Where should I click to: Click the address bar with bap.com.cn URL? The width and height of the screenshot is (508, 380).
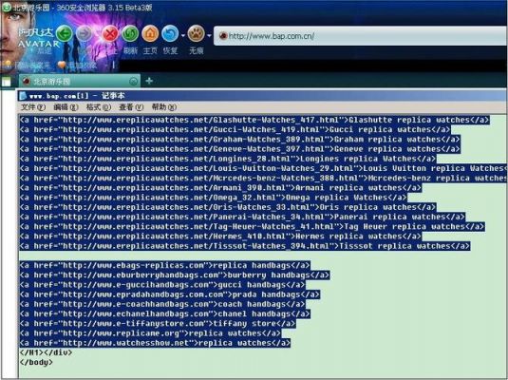click(x=360, y=36)
